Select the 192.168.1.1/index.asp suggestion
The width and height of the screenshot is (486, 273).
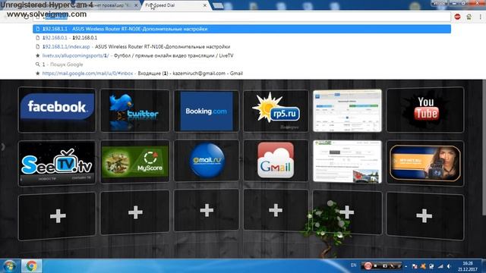(x=241, y=47)
